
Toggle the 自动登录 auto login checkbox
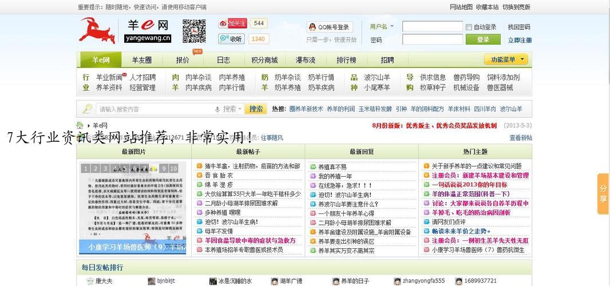click(x=469, y=27)
